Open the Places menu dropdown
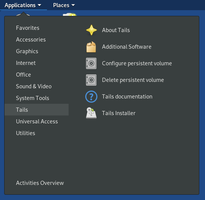 coord(64,5)
